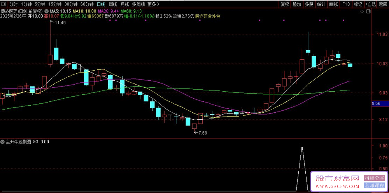Viewport: 389px width, 193px height.
Task: Expand main chart indicator dropdown next to 博济医药
Action: 47,11
